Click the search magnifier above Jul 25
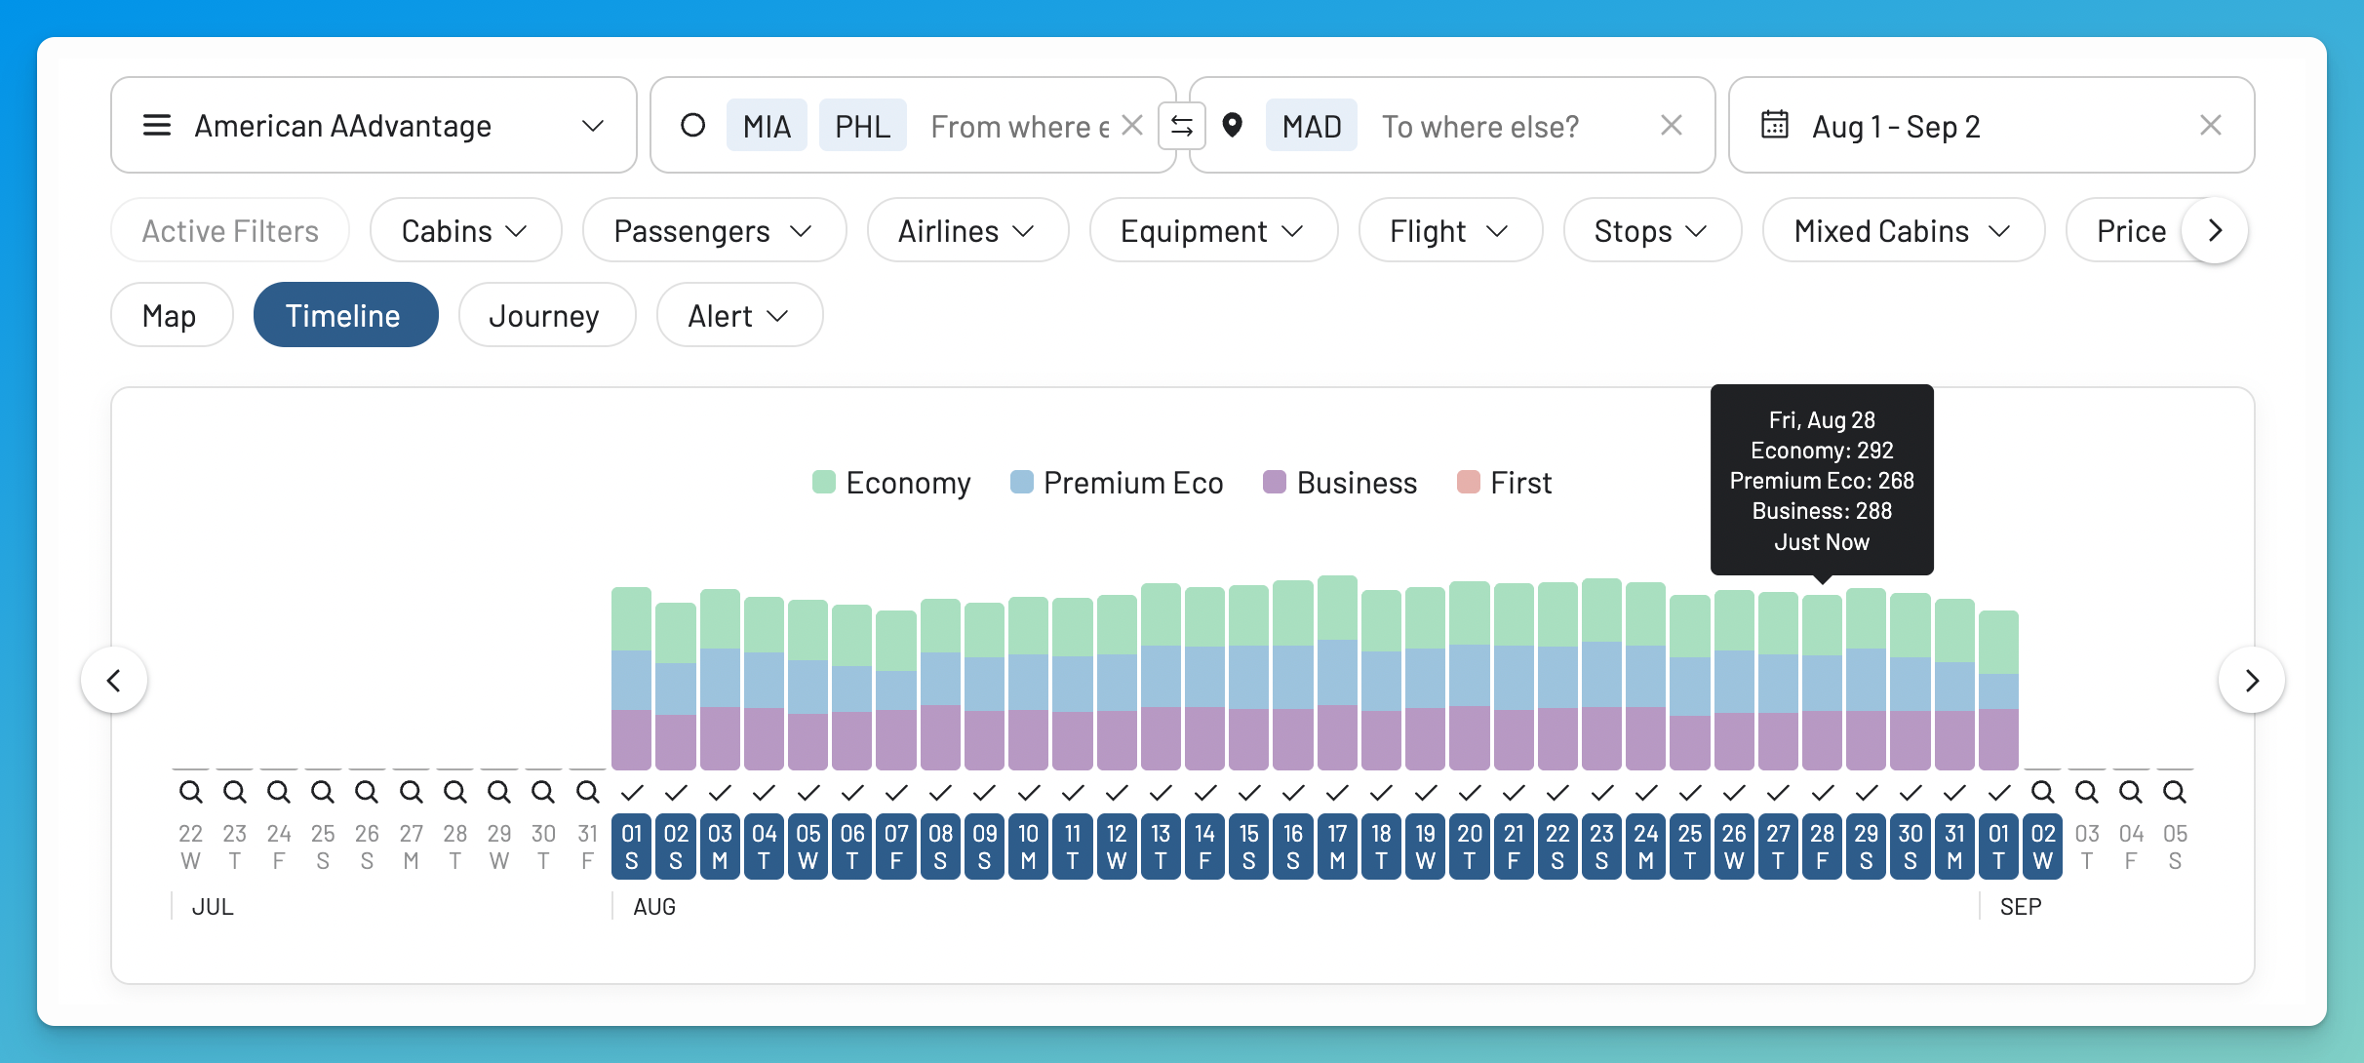 [x=323, y=792]
